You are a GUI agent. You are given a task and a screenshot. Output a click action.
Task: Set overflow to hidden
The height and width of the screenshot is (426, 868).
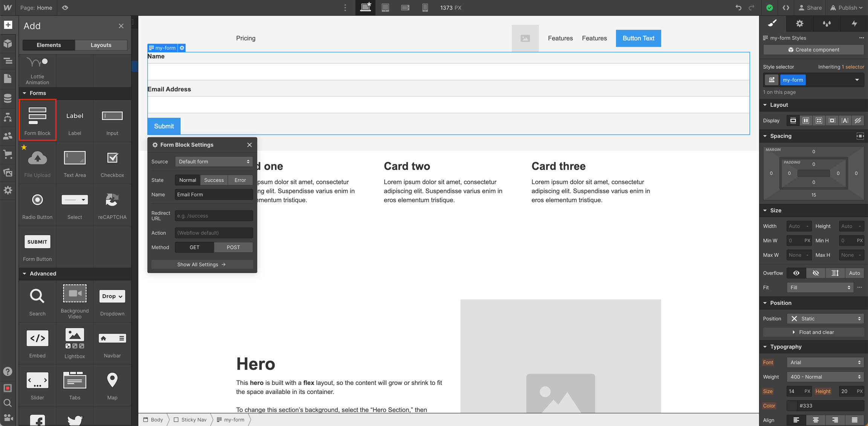pyautogui.click(x=816, y=273)
